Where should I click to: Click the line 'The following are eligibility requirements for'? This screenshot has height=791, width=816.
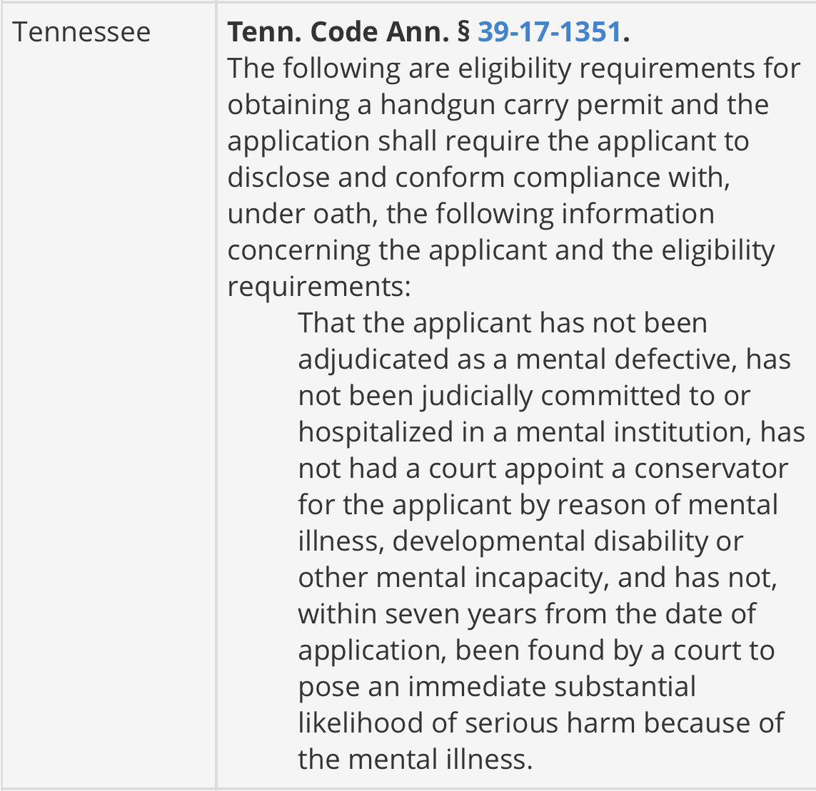coord(513,68)
